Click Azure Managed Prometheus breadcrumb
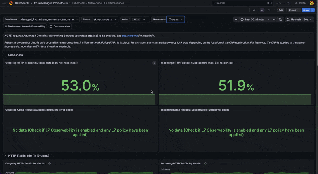The height and width of the screenshot is (174, 318). coord(50,3)
